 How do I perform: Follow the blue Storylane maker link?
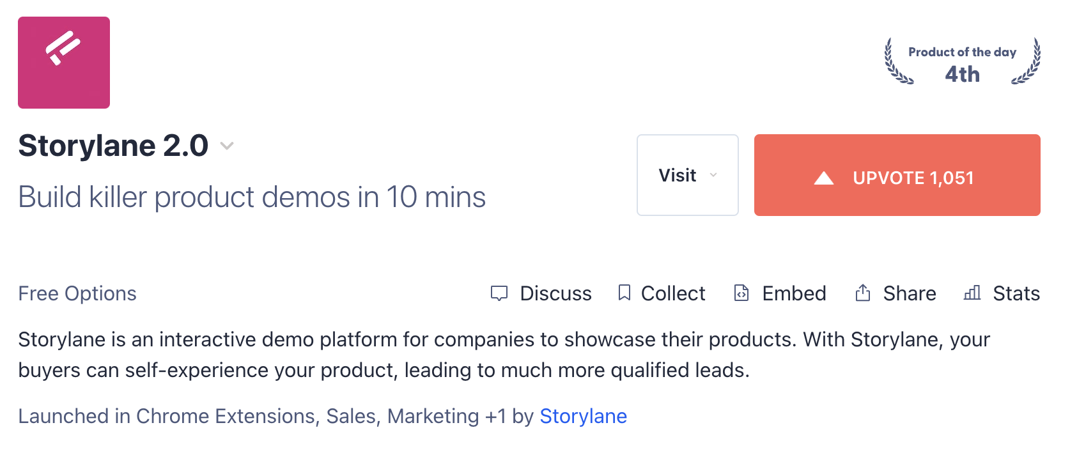coord(583,416)
